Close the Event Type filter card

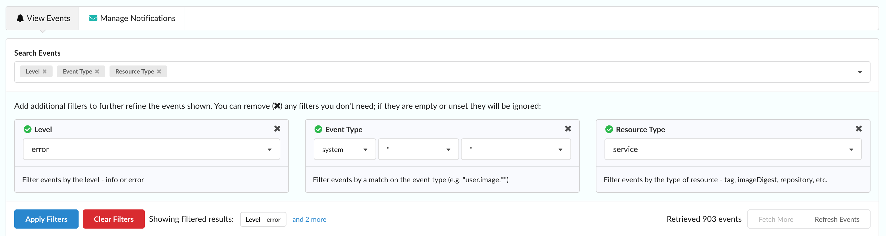[x=568, y=129]
